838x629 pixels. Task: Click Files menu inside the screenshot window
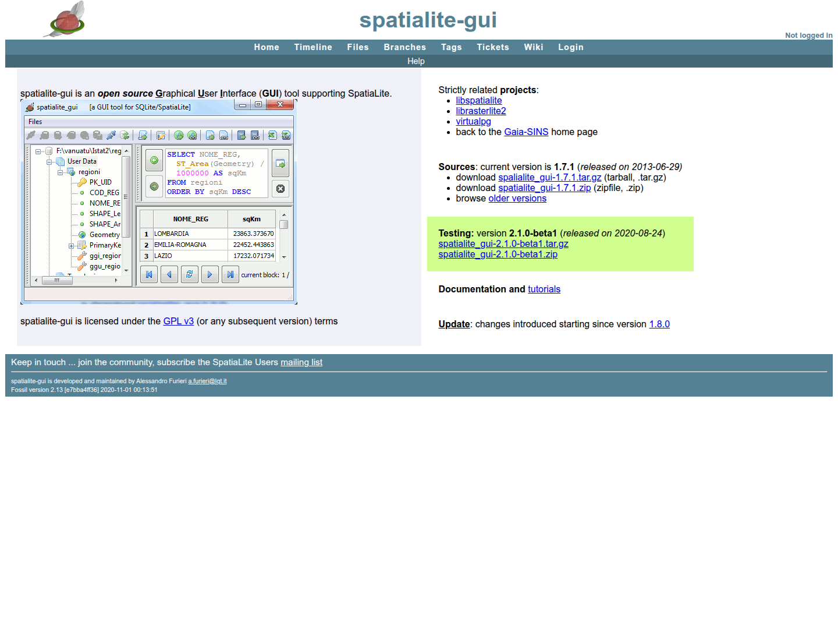[35, 122]
